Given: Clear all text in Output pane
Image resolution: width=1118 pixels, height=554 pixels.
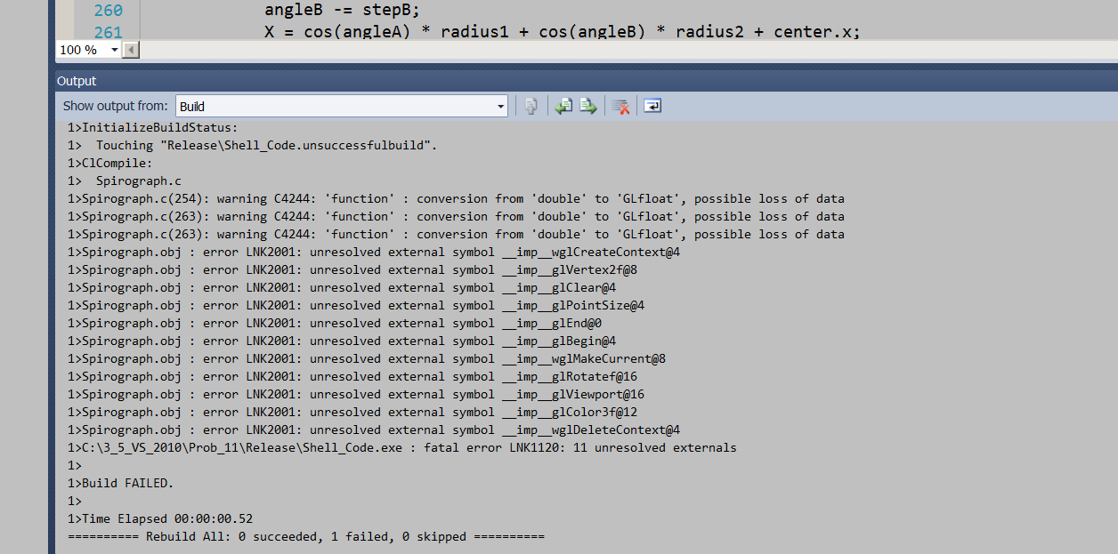Looking at the screenshot, I should 621,106.
